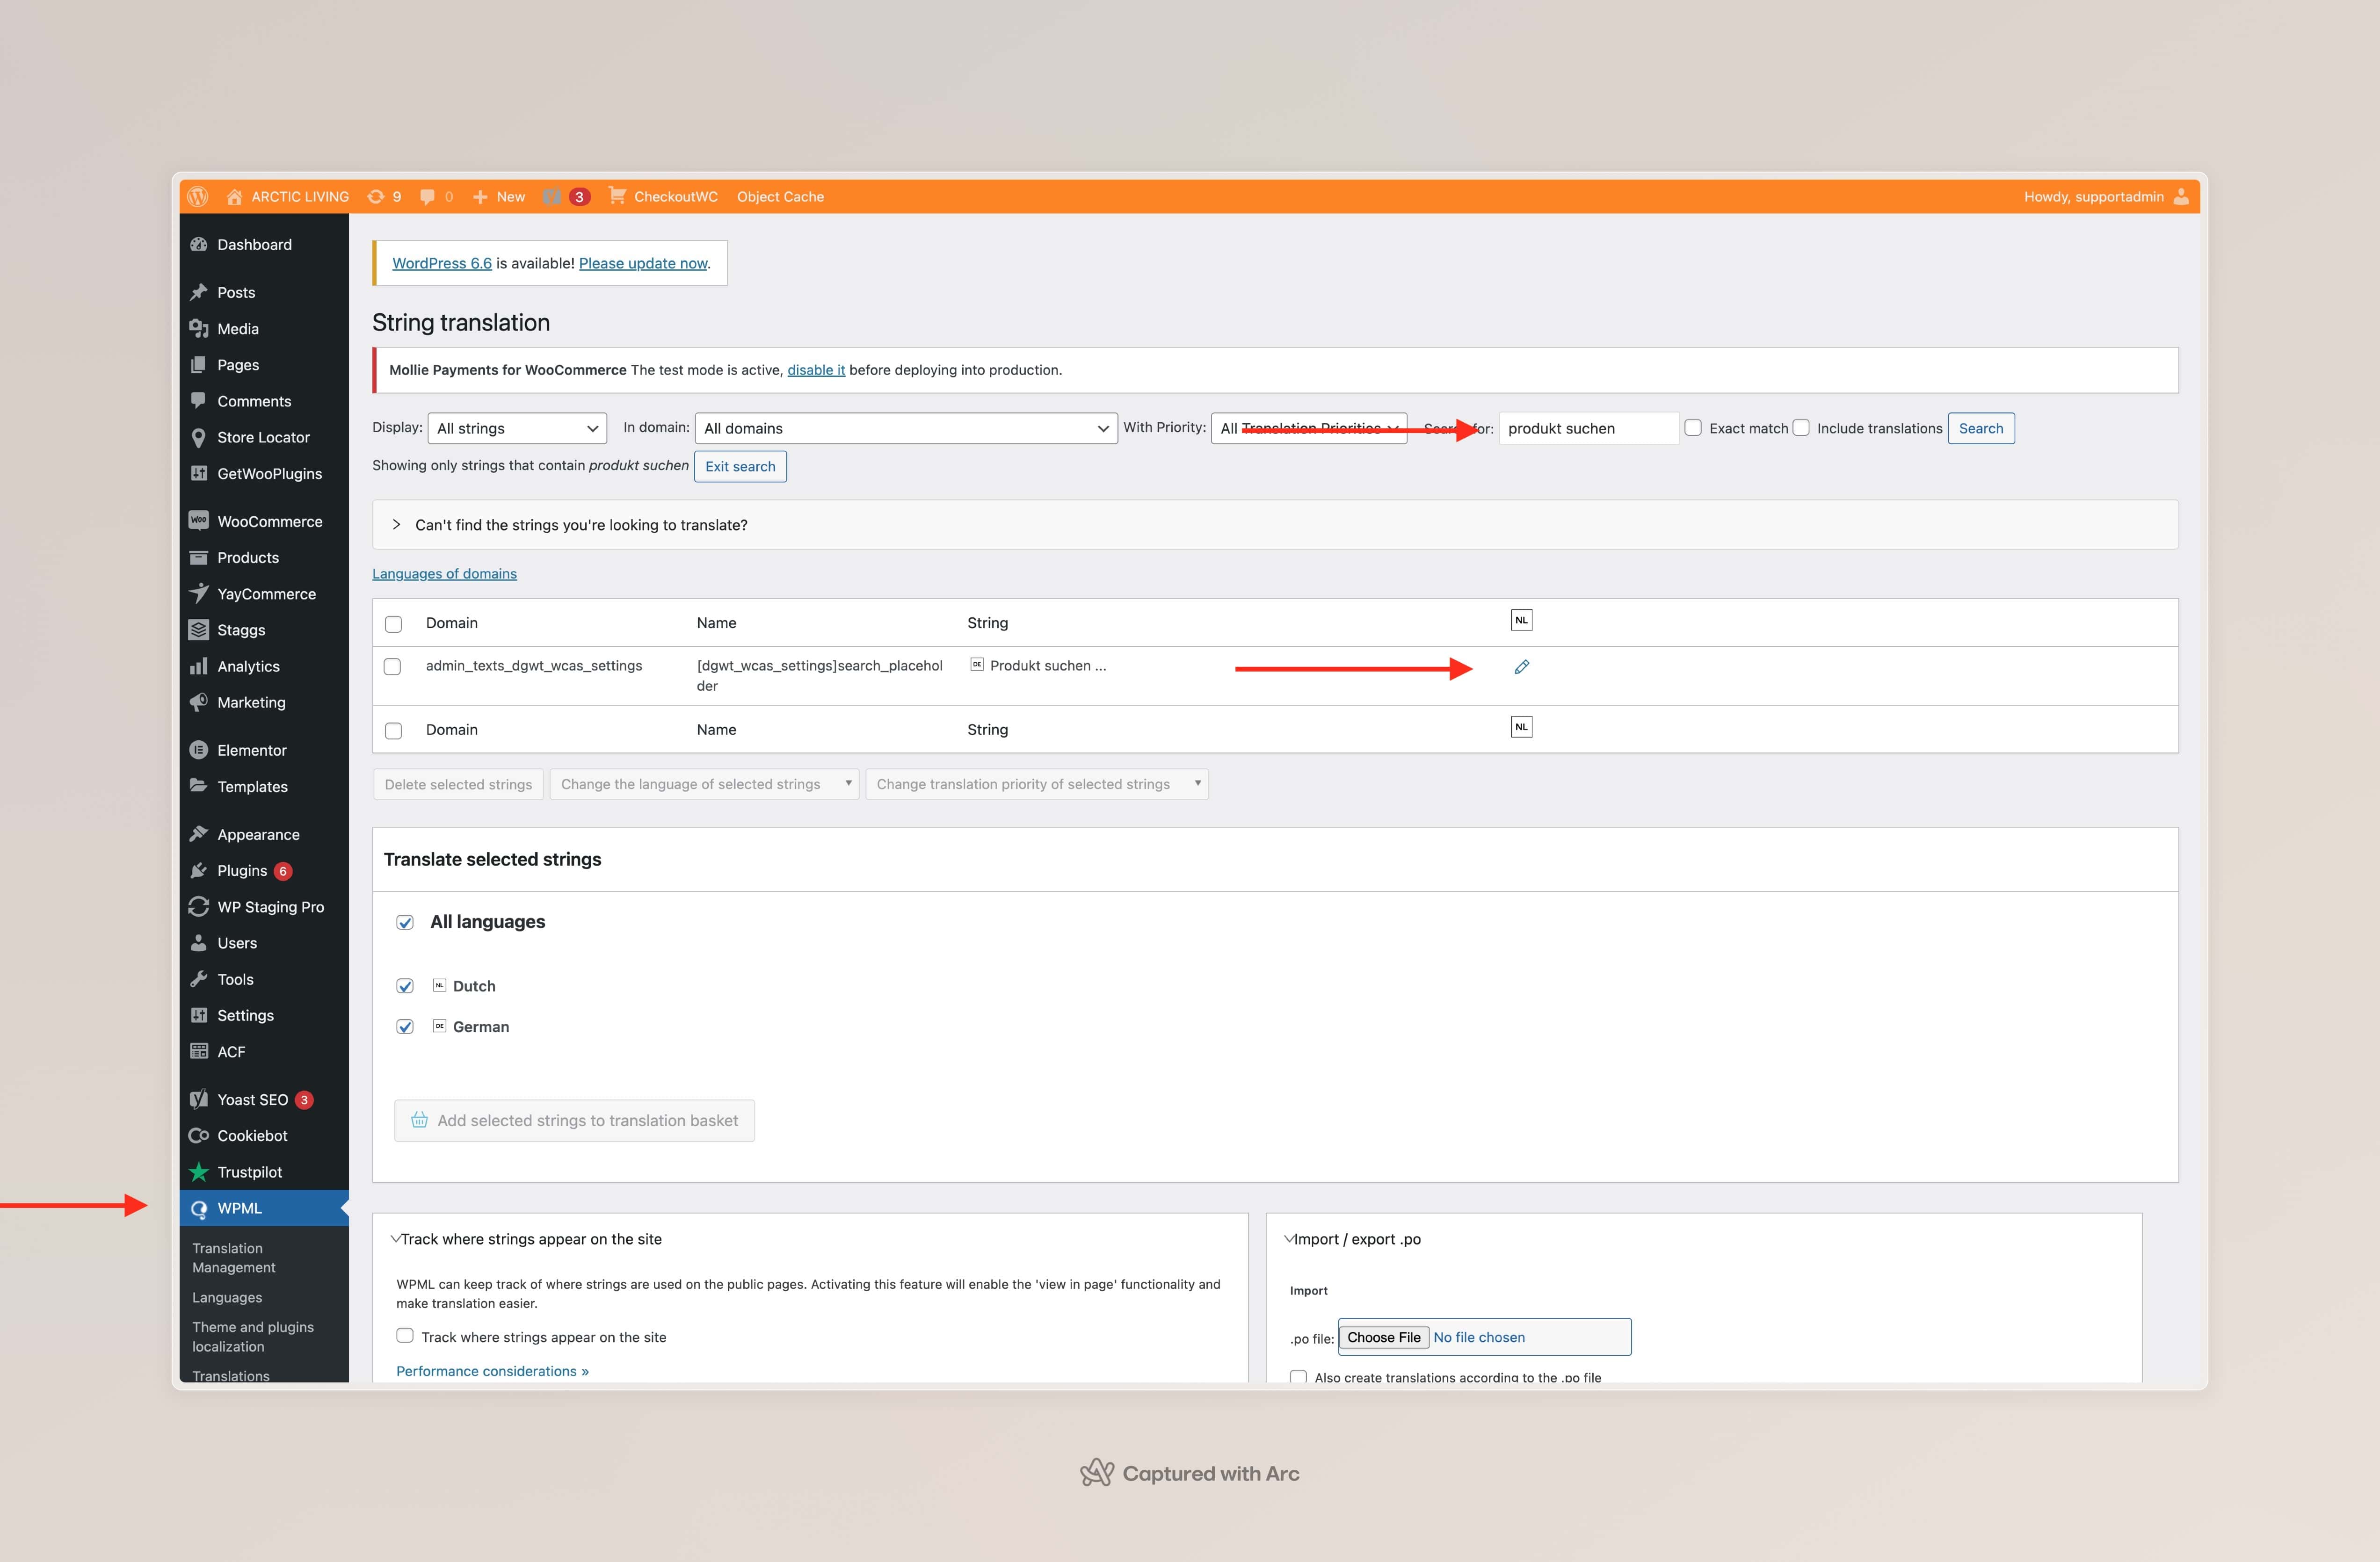2380x1562 pixels.
Task: Collapse the Import / export .po panel
Action: pyautogui.click(x=1289, y=1239)
